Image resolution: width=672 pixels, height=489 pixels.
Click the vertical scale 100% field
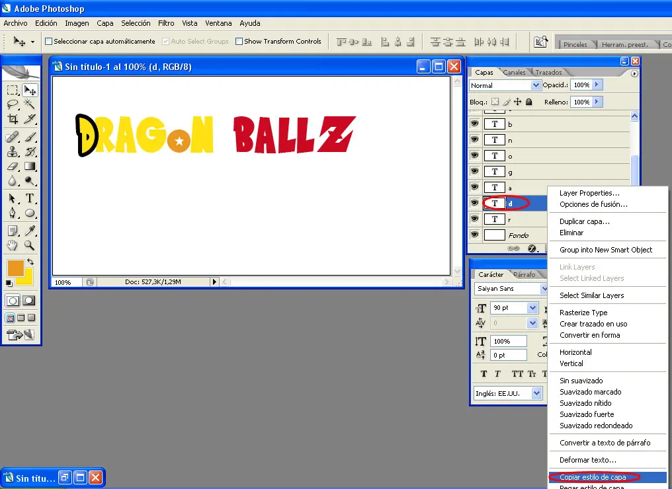(x=508, y=341)
